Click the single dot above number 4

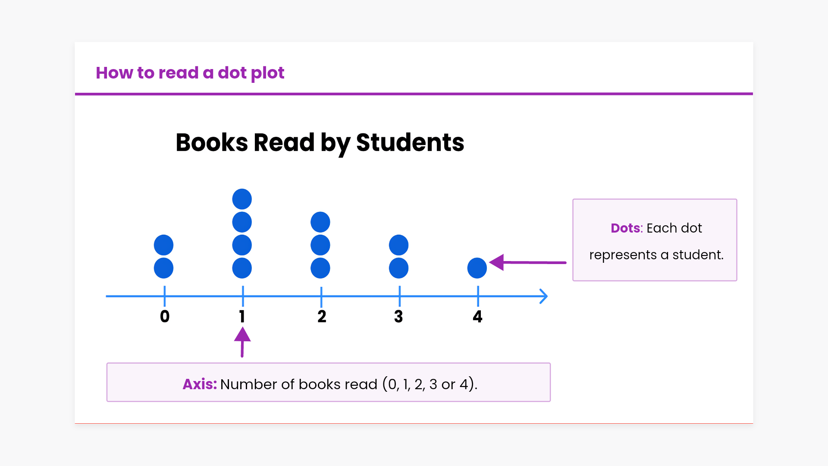click(477, 268)
